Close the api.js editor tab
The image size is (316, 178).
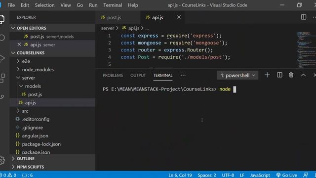point(179,17)
